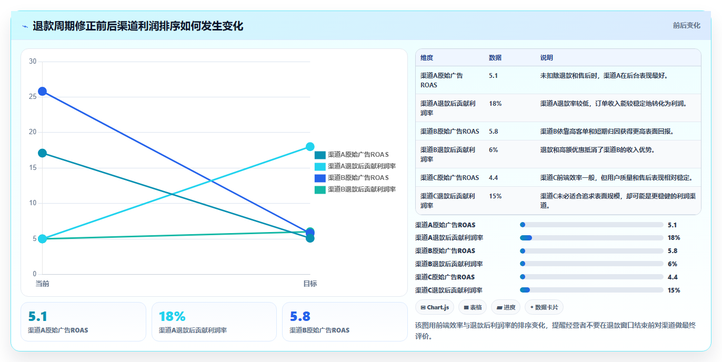Click progress bar for 渠道C退款后贡献利润率
722x362 pixels.
(591, 290)
